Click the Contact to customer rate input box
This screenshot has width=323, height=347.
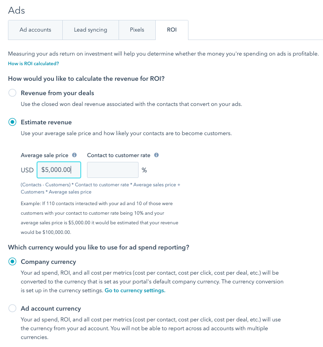[x=113, y=170]
